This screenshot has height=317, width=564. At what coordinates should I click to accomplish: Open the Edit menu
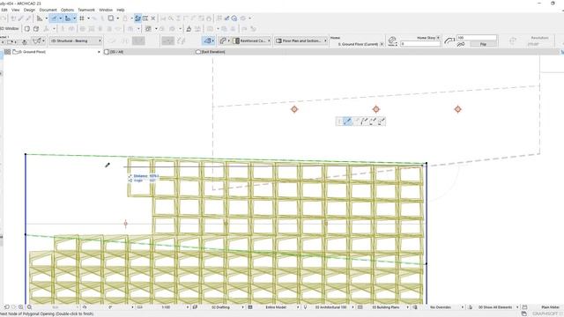[4, 10]
